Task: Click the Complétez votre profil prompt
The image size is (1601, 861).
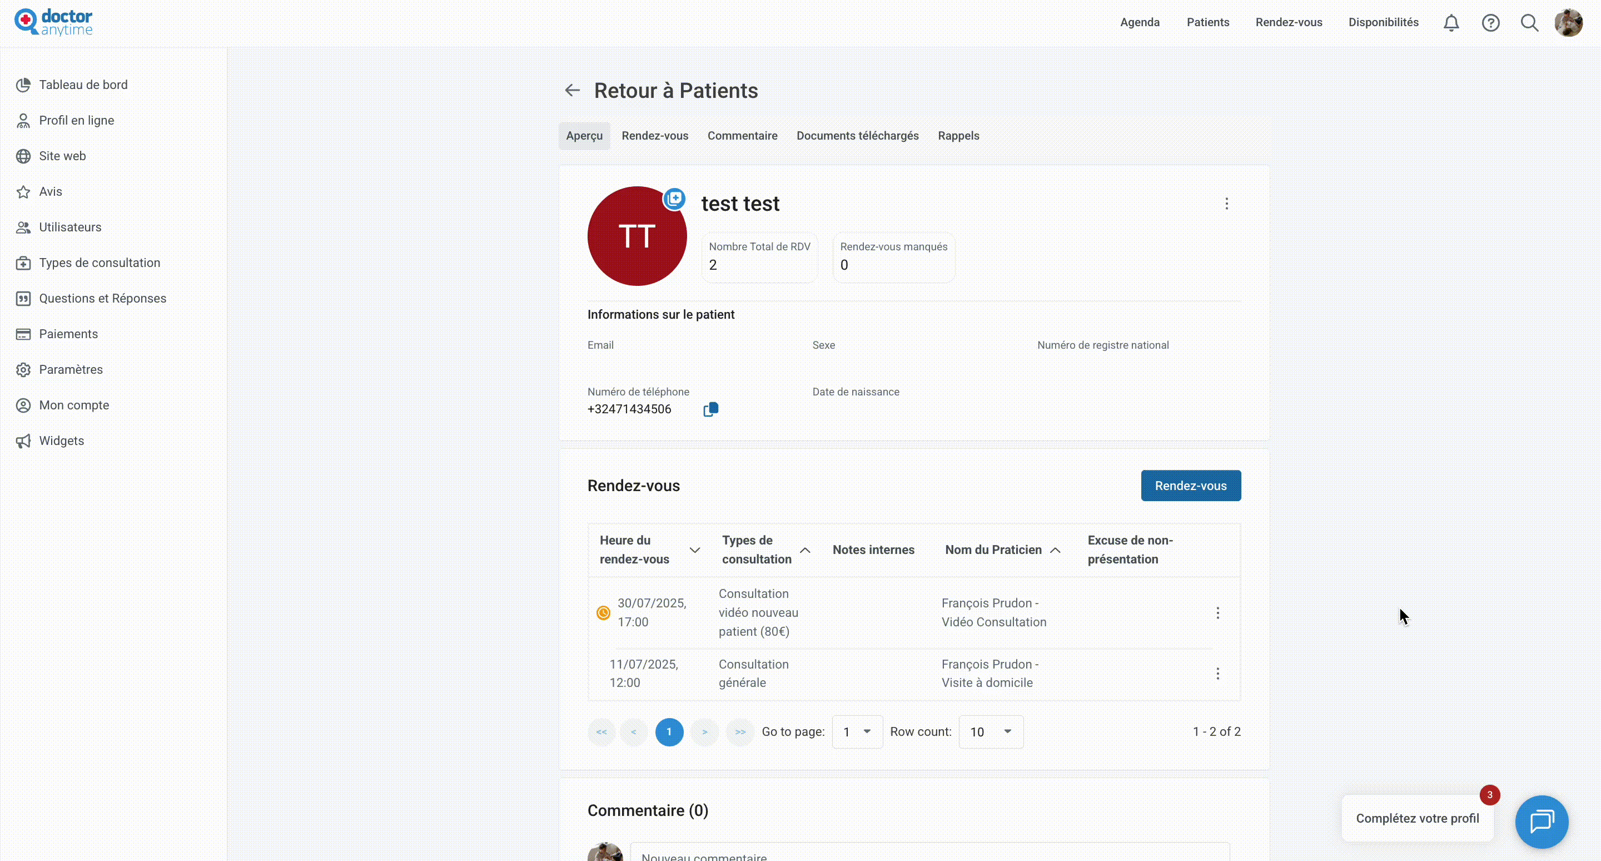Action: [1417, 818]
